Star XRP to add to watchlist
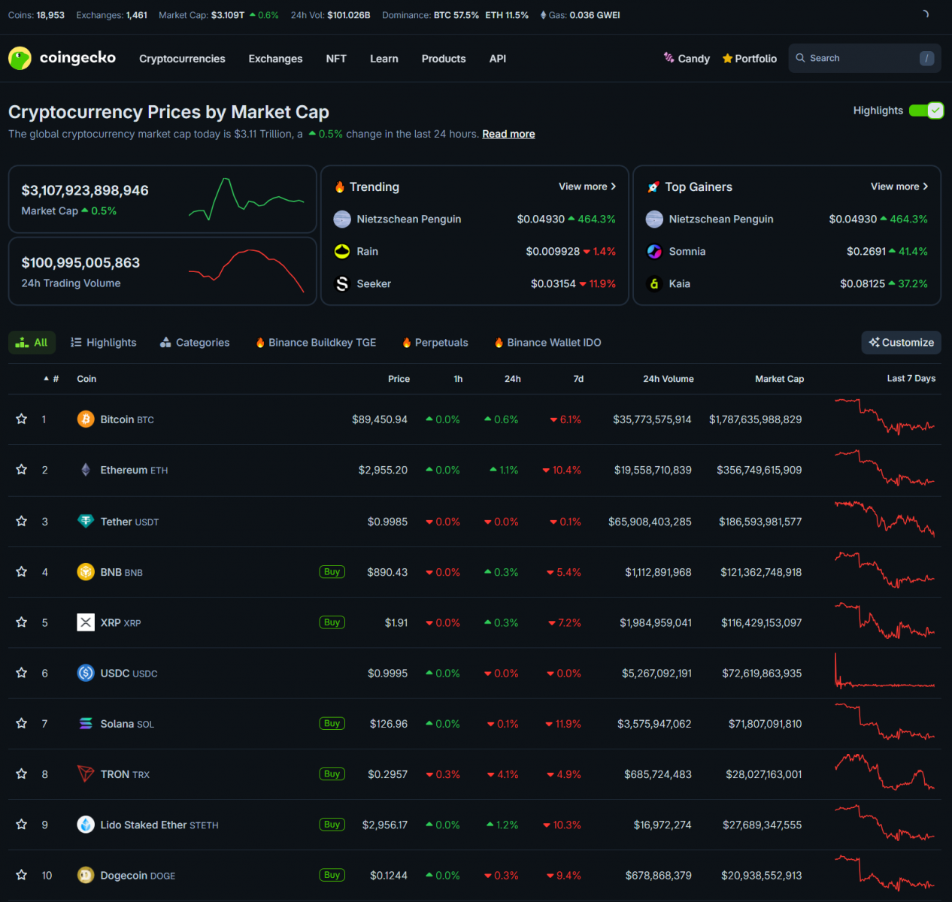Screen dimensions: 952x902 (22, 622)
